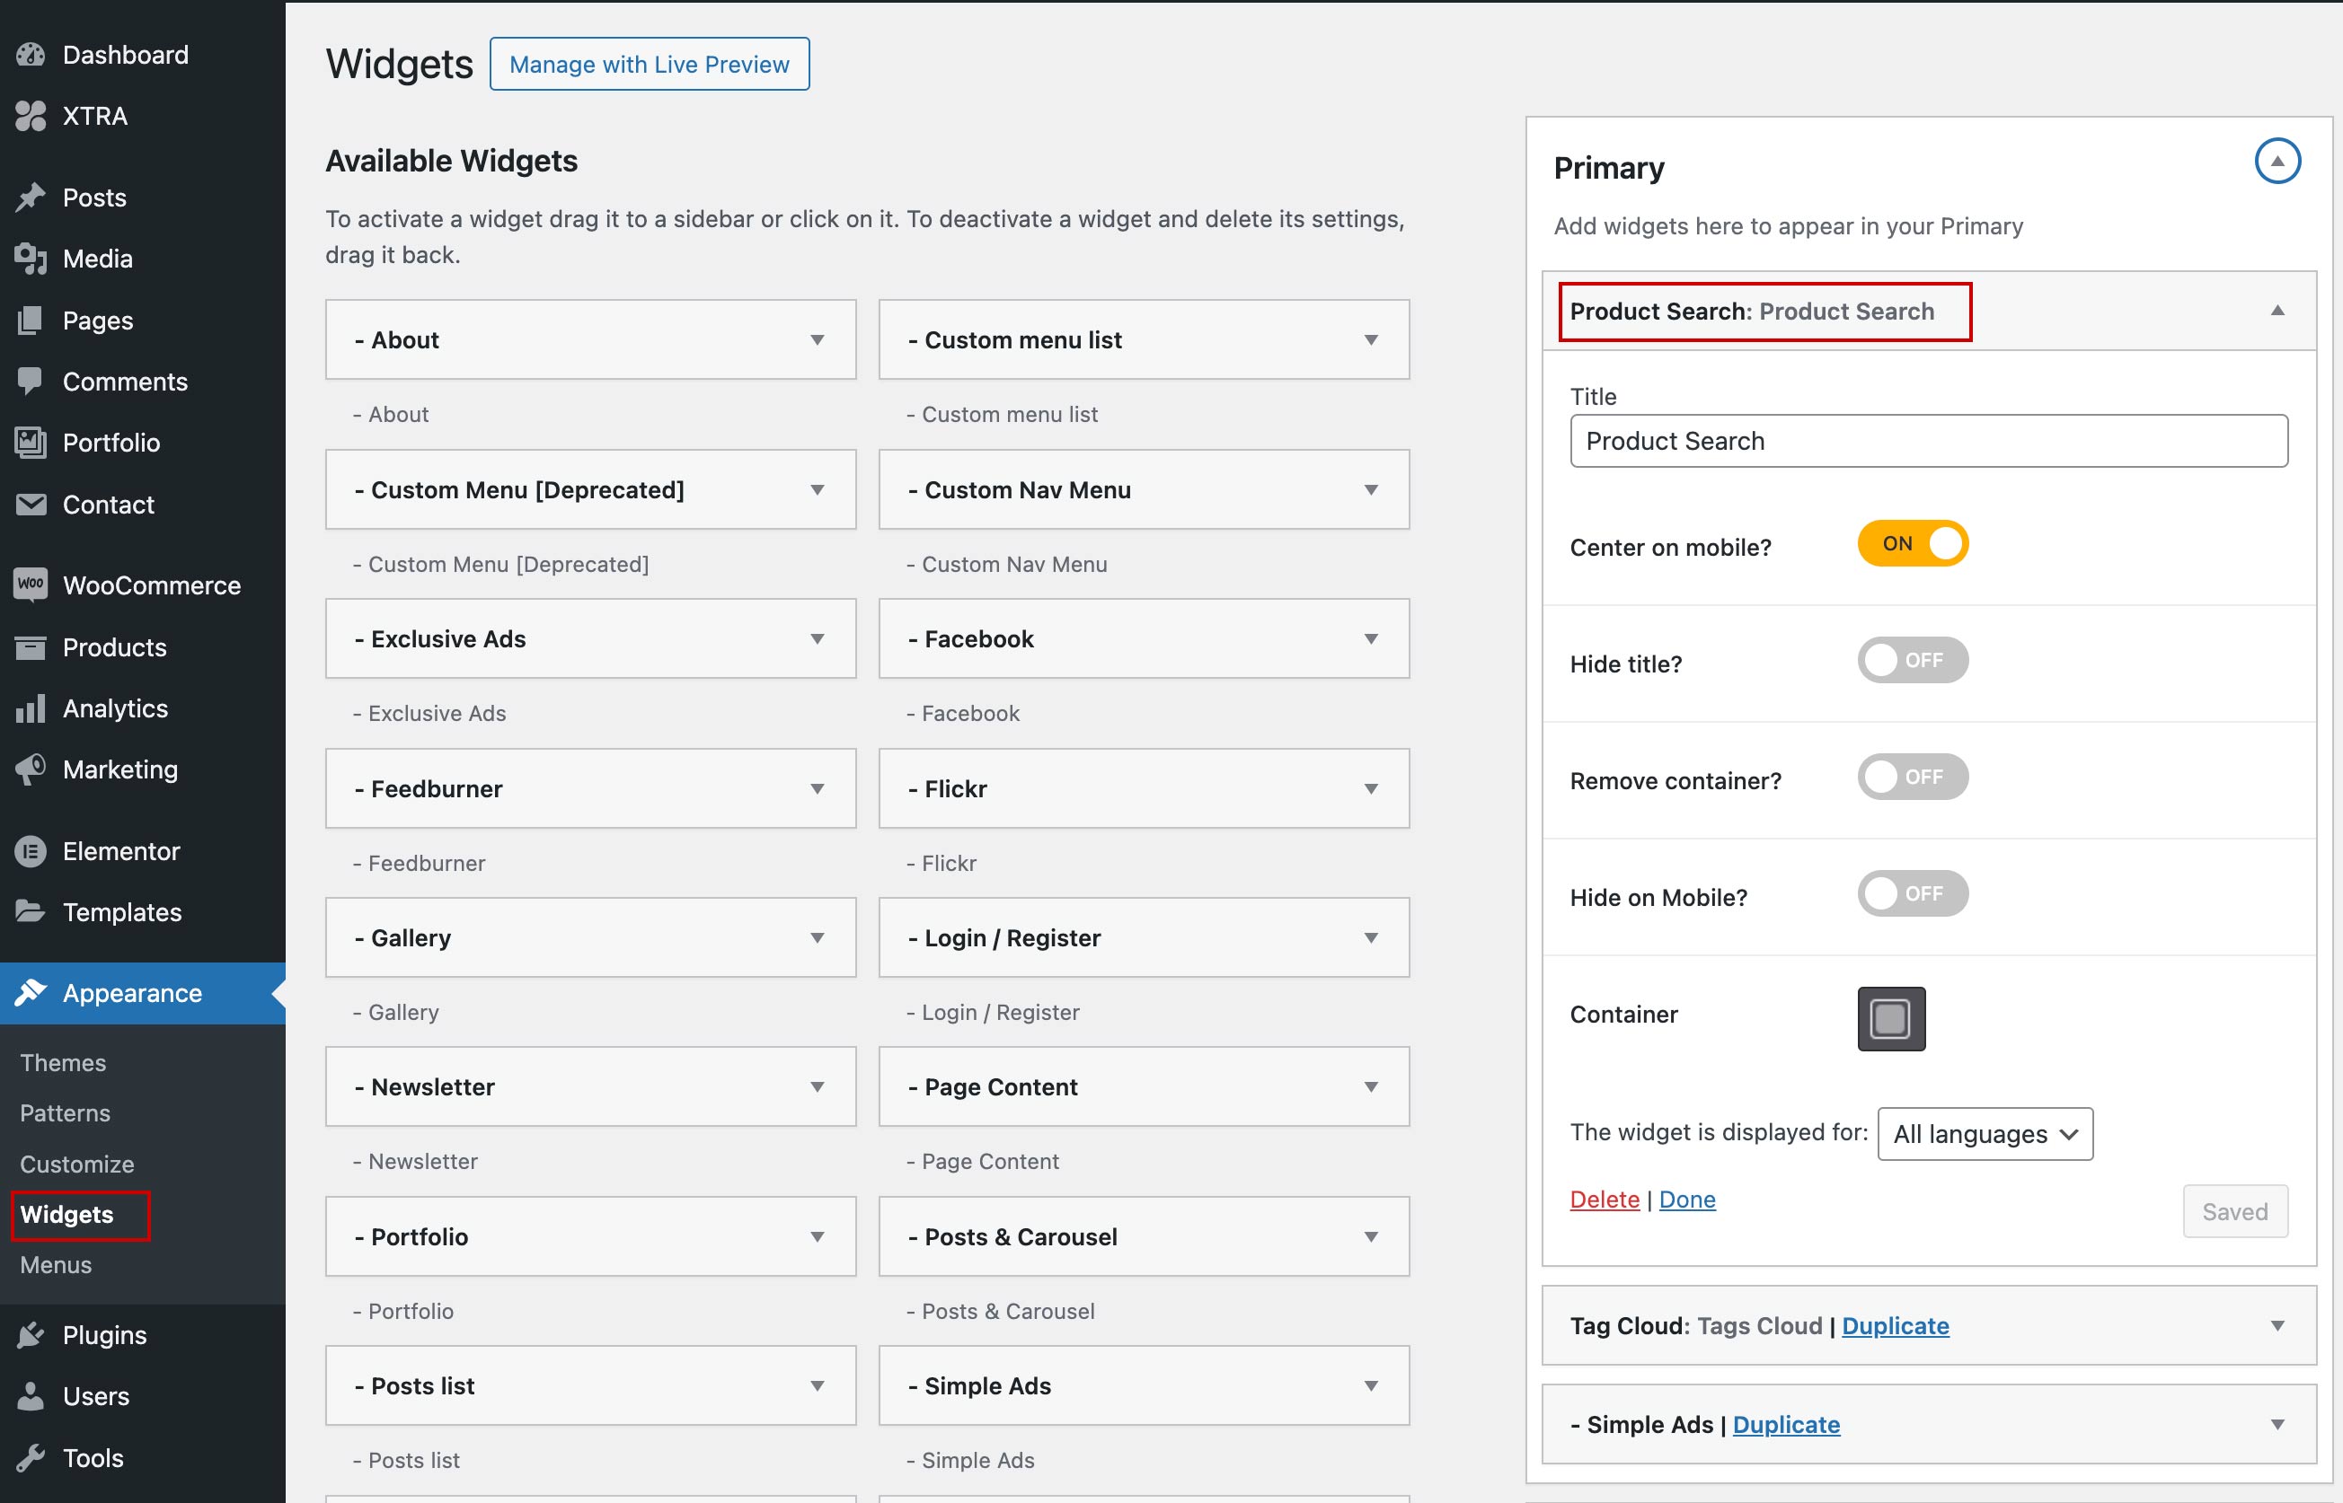Click the WooCommerce sidebar icon

pos(31,584)
